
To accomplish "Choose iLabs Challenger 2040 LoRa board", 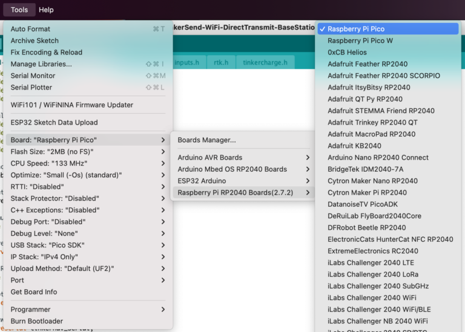I will click(388, 275).
